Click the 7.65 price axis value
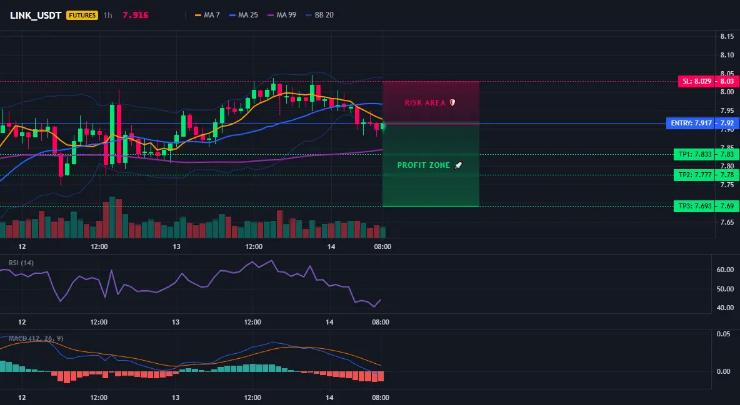Image resolution: width=740 pixels, height=405 pixels. click(x=727, y=222)
